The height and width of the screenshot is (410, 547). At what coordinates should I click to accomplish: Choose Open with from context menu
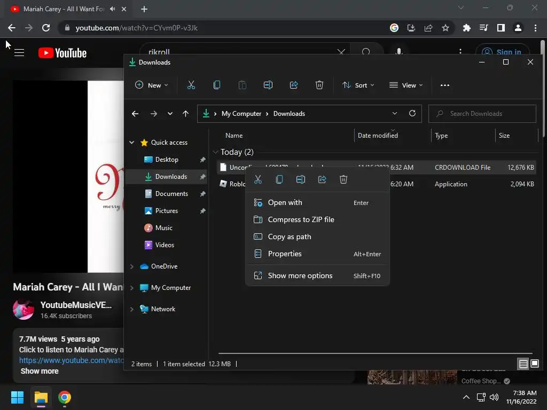click(317, 202)
